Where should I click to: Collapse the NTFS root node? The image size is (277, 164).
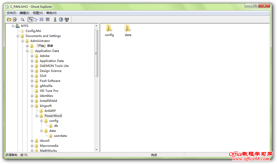pyautogui.click(x=13, y=26)
